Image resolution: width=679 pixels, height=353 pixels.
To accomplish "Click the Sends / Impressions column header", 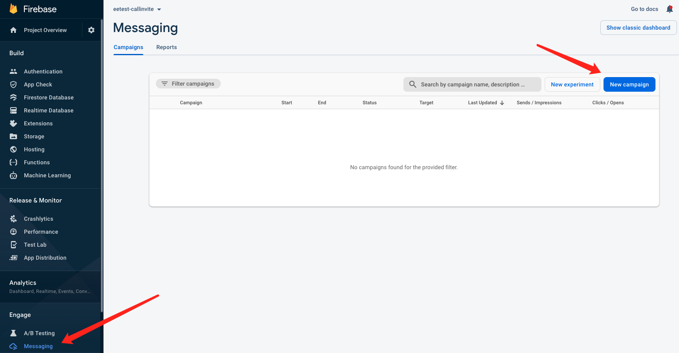I will pos(539,103).
